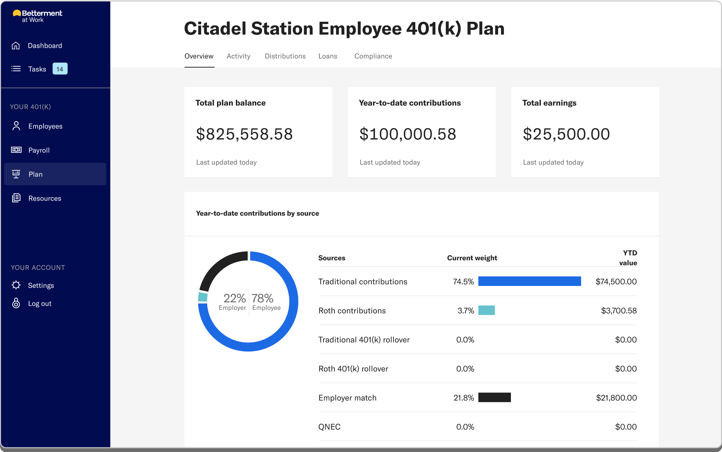Toggle the Overview tab selection
The image size is (722, 452).
click(199, 56)
